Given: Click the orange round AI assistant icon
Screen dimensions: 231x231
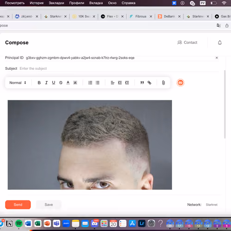Looking at the screenshot, I should tap(180, 83).
